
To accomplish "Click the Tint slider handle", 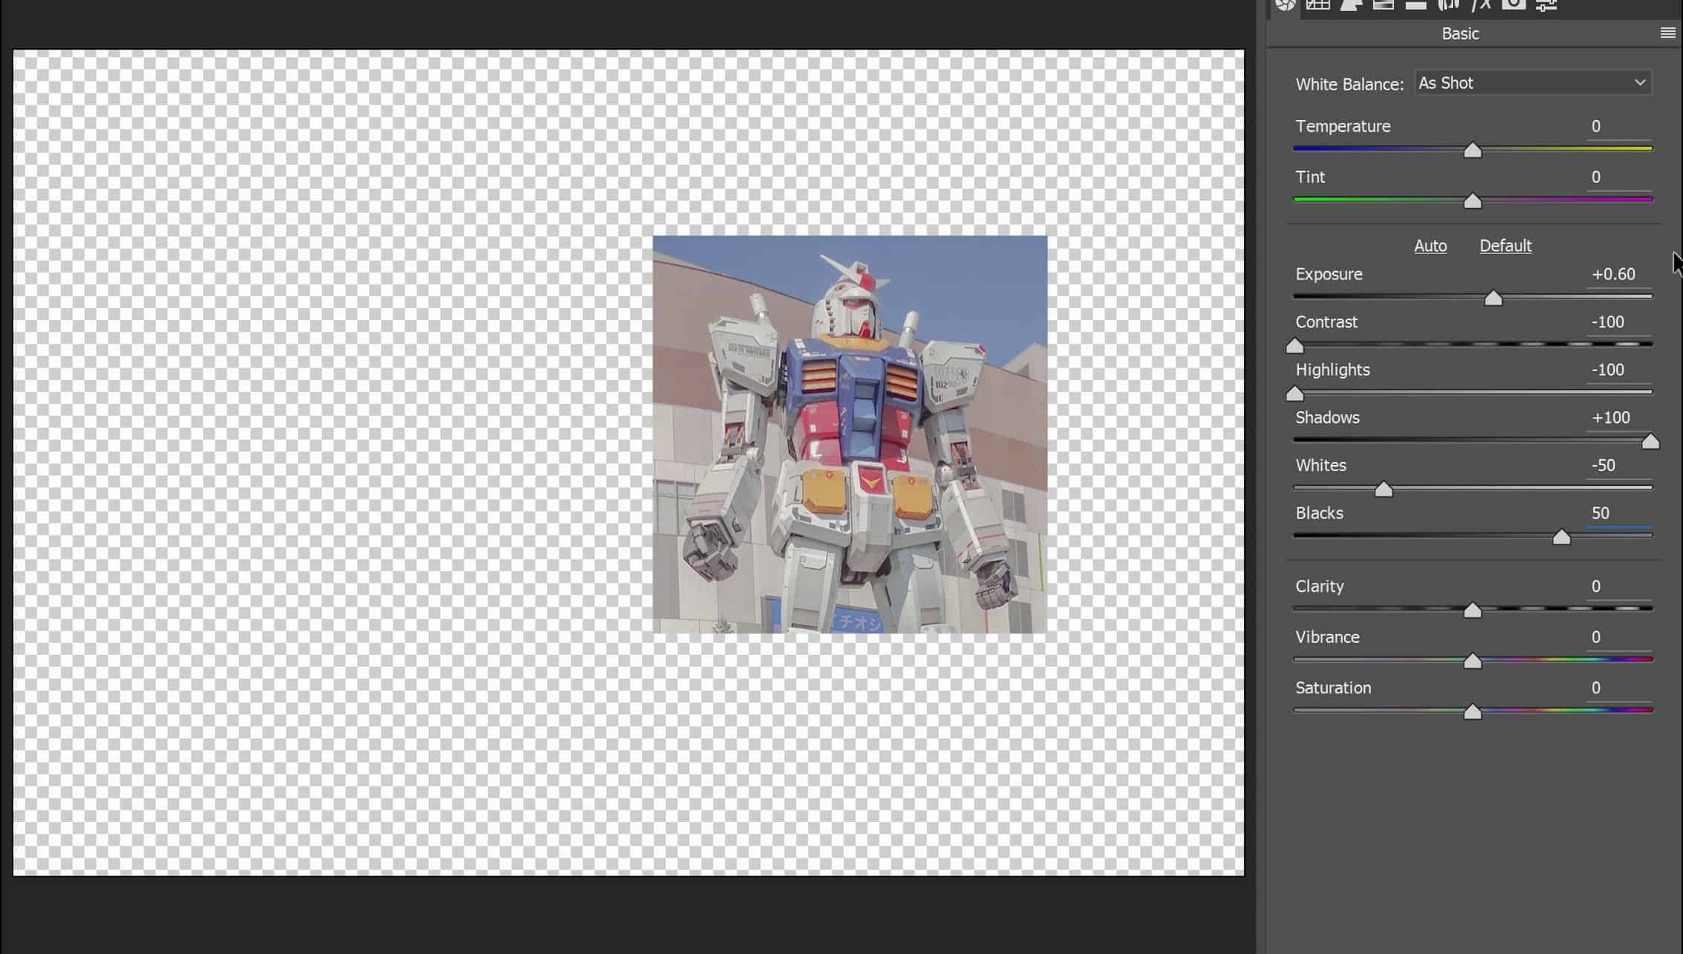I will [x=1472, y=201].
